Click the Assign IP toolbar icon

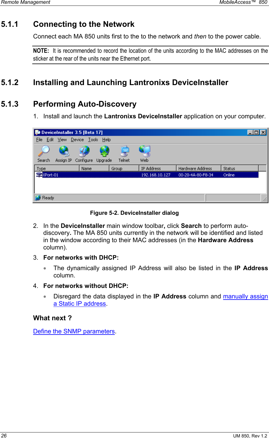[x=64, y=151]
